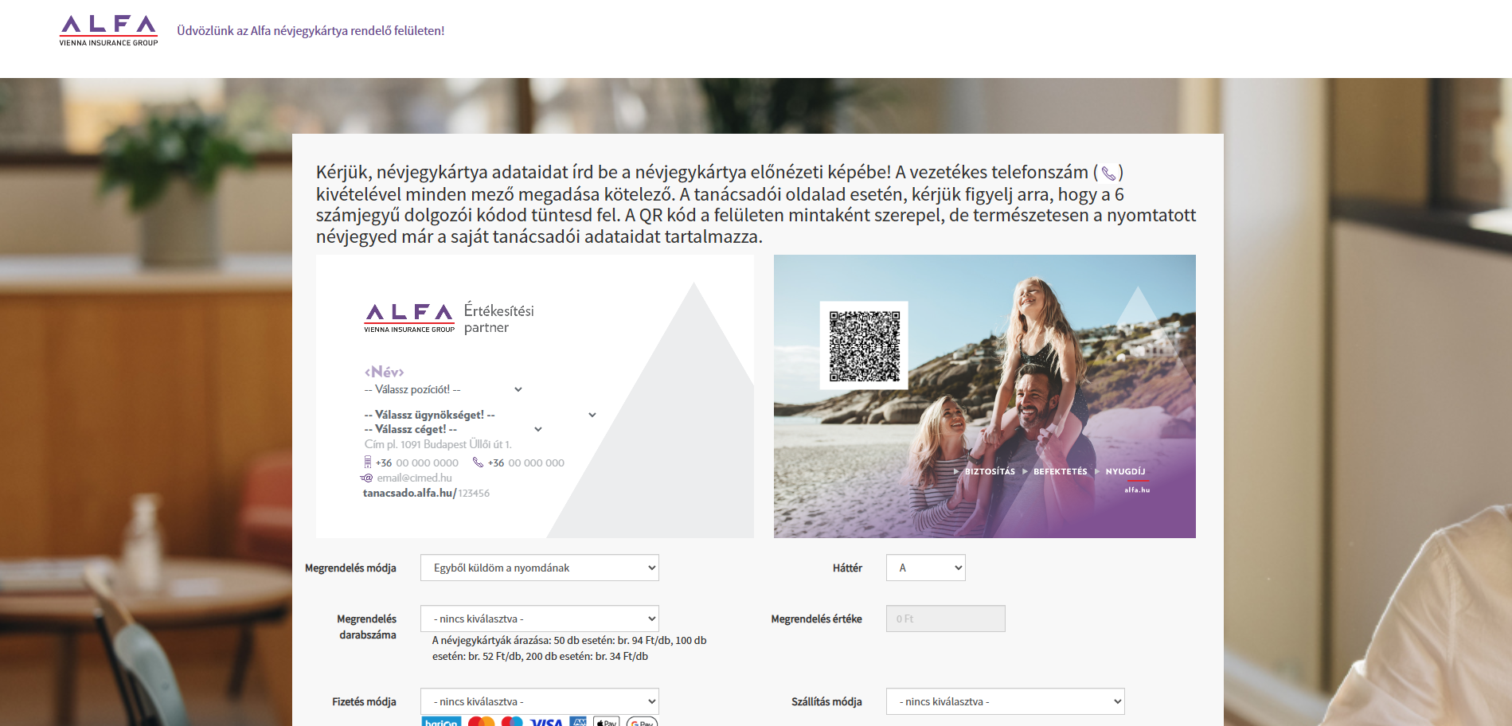This screenshot has height=726, width=1512.
Task: Click the 'Fizetés módja' label
Action: point(364,701)
